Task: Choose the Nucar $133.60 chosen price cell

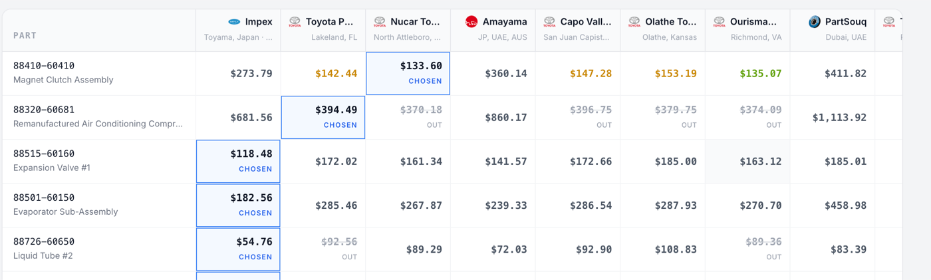Action: pos(408,73)
